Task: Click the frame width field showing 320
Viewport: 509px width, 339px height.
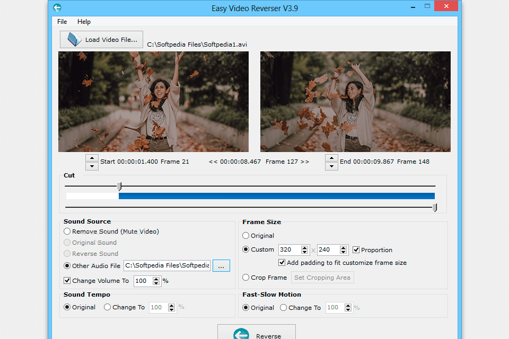Action: 289,249
